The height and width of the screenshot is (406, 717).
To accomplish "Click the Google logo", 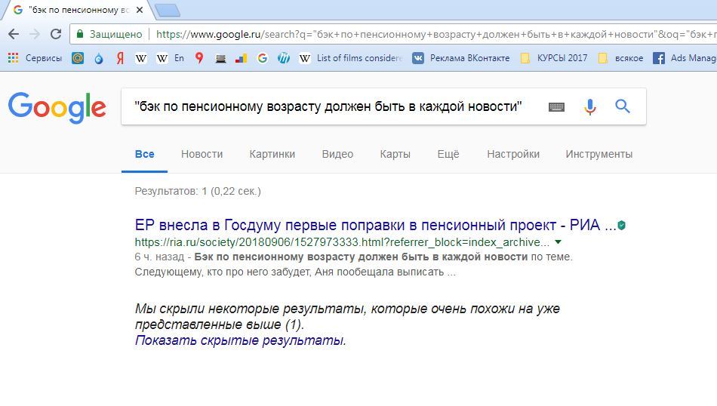I will coord(57,107).
